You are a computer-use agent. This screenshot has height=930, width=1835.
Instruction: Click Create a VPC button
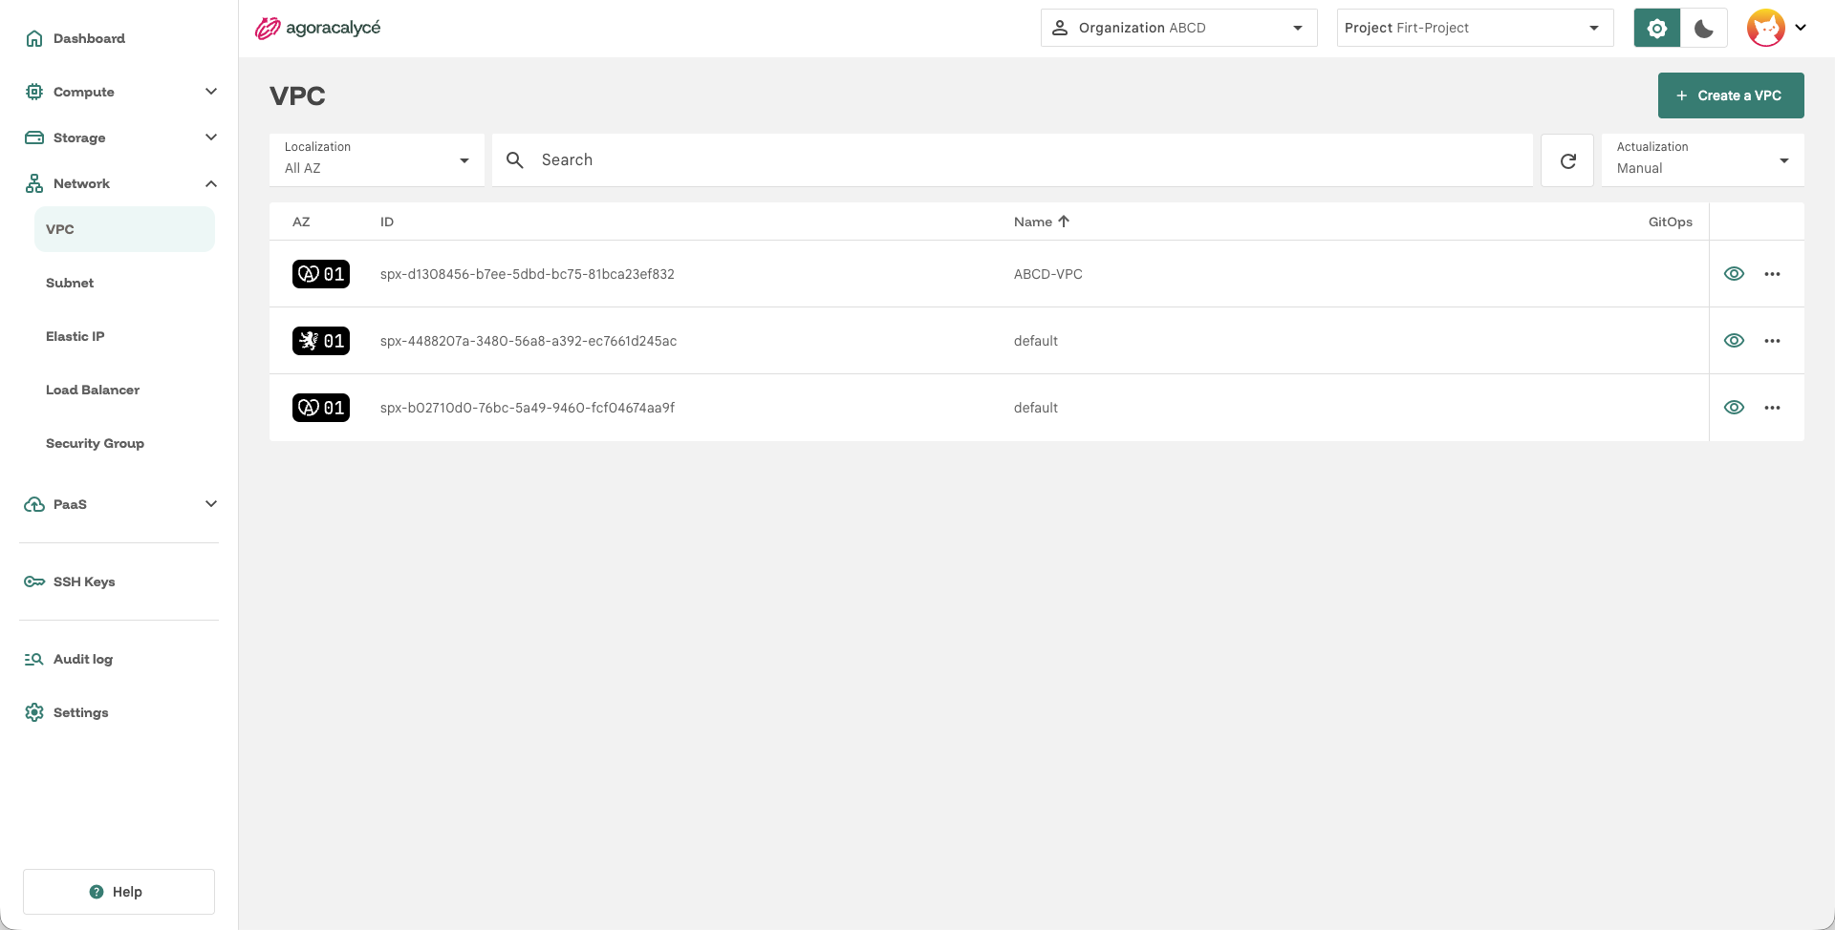point(1731,95)
